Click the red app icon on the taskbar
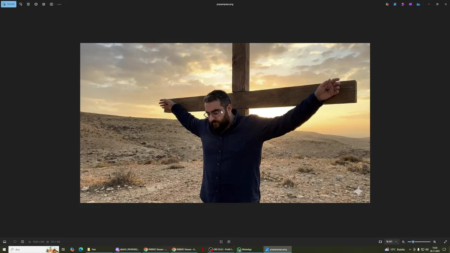Screen dimensions: 450x253 (x=202, y=249)
